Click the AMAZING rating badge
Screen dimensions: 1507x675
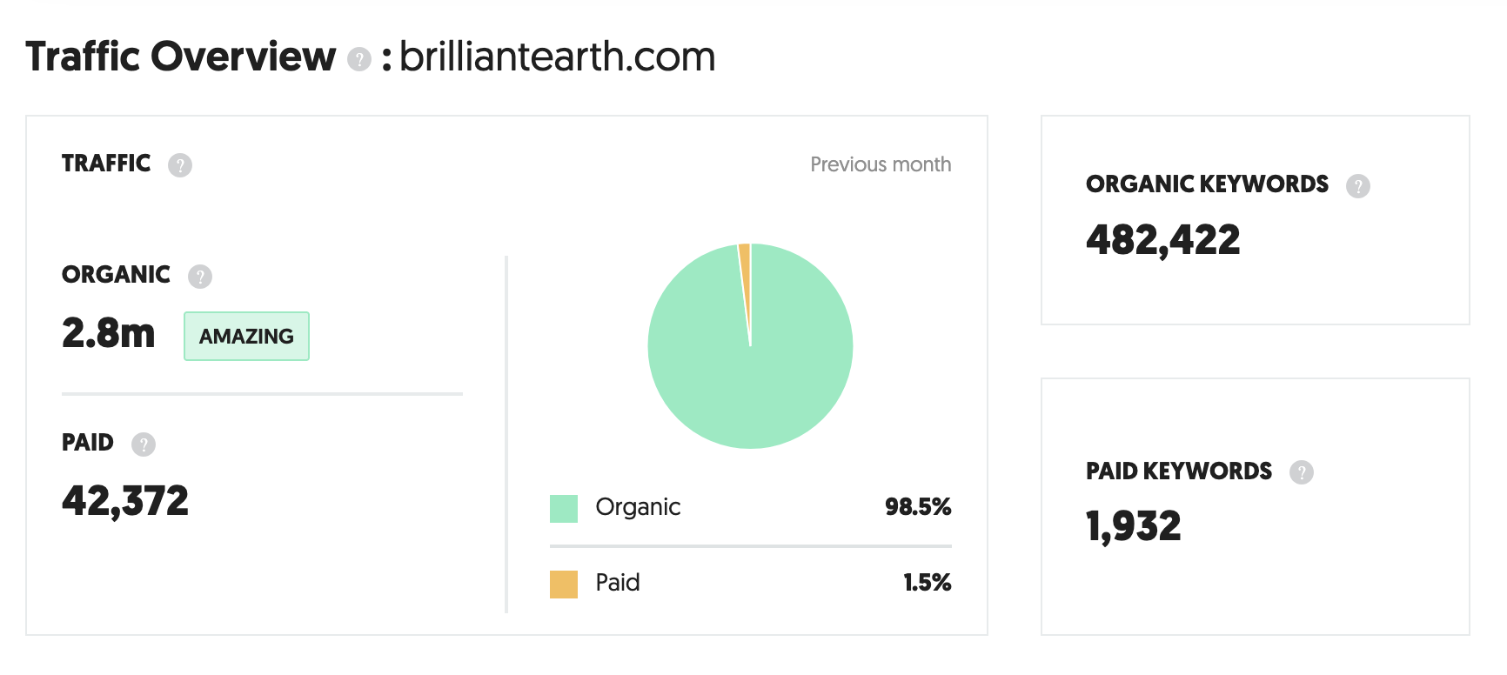click(x=246, y=337)
